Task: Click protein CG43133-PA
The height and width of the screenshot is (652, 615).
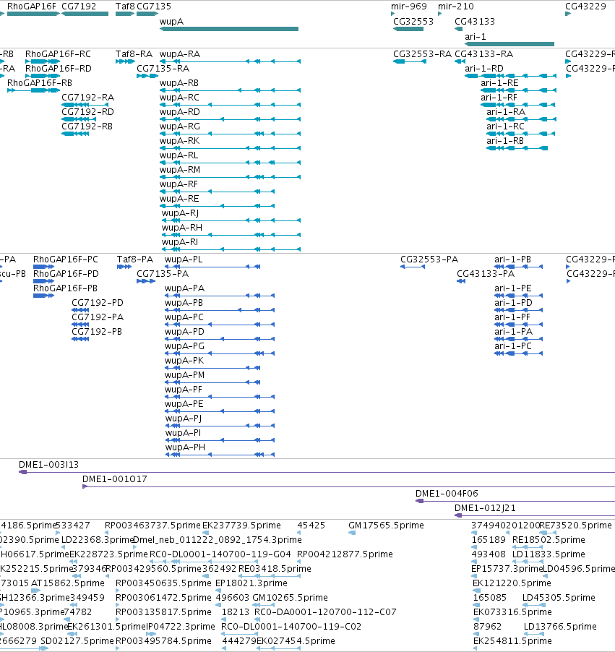Action: (486, 274)
